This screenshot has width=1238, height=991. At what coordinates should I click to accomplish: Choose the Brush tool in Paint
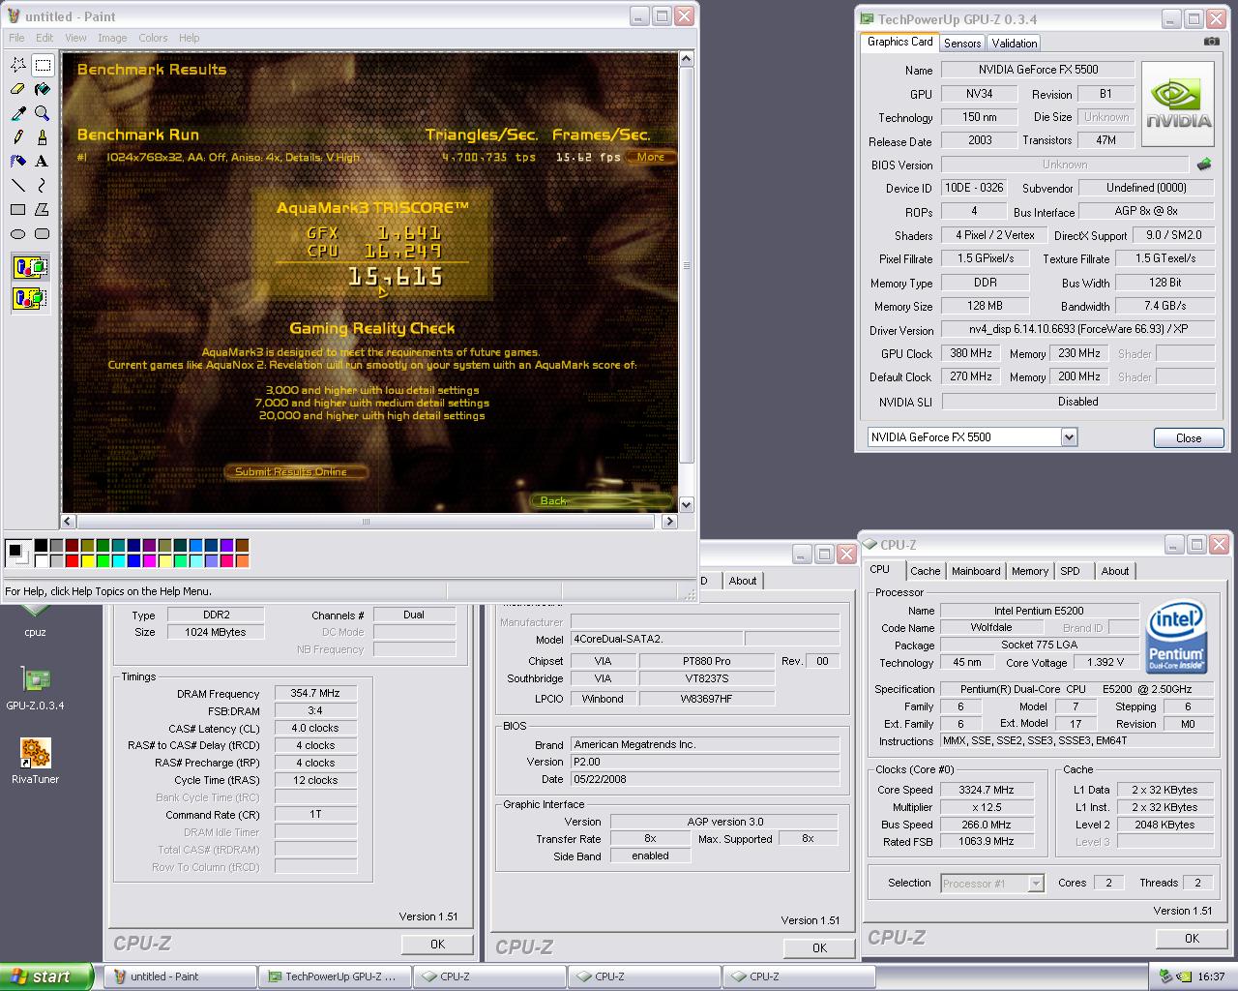point(43,137)
